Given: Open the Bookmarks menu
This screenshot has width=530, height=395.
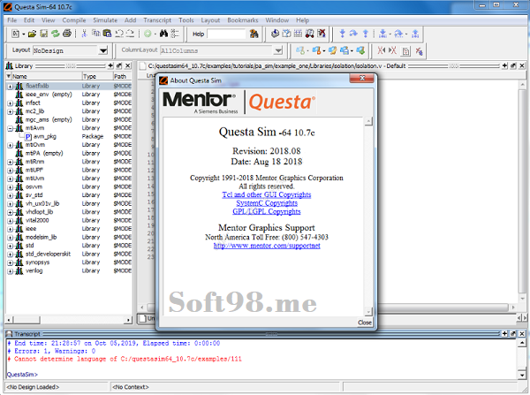Looking at the screenshot, I should 243,20.
